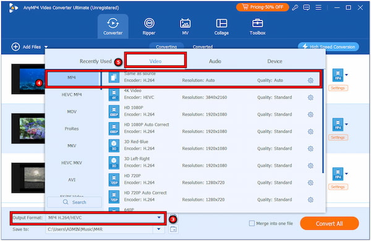Switch to the Video tab
The height and width of the screenshot is (241, 371).
(155, 61)
